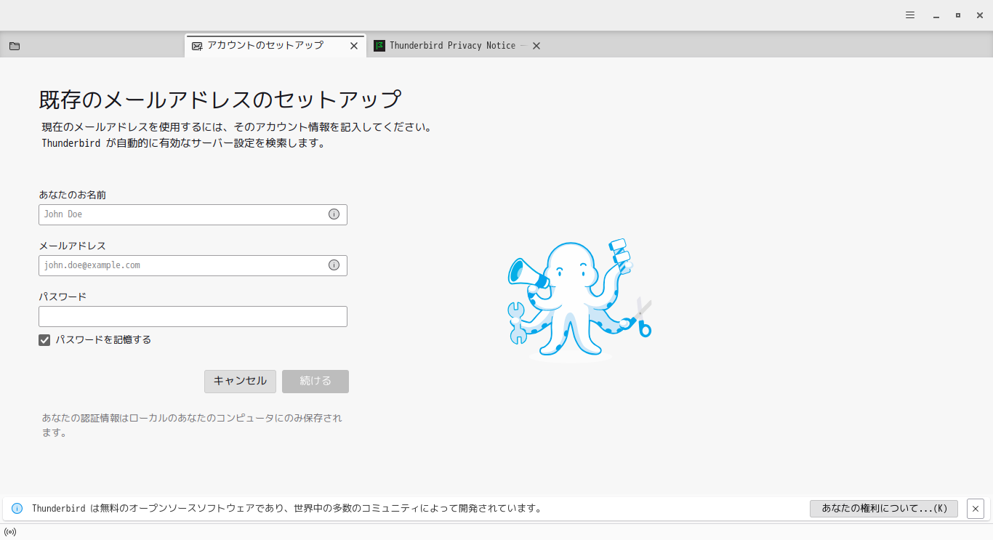Open あなたの権利について
Viewport: 993px width, 540px height.
click(x=884, y=508)
